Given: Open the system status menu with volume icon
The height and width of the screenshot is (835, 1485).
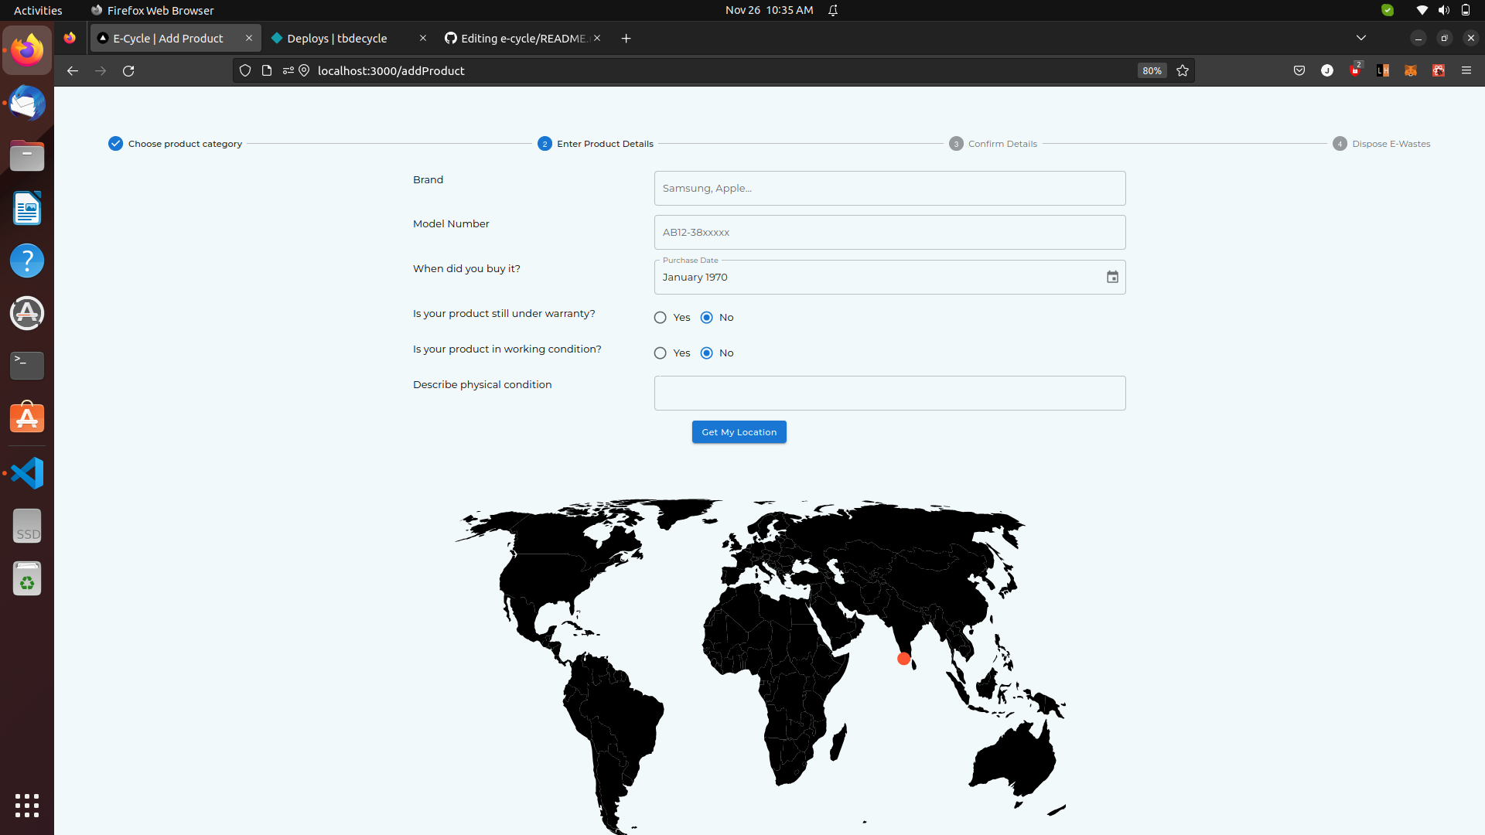Looking at the screenshot, I should 1443,10.
